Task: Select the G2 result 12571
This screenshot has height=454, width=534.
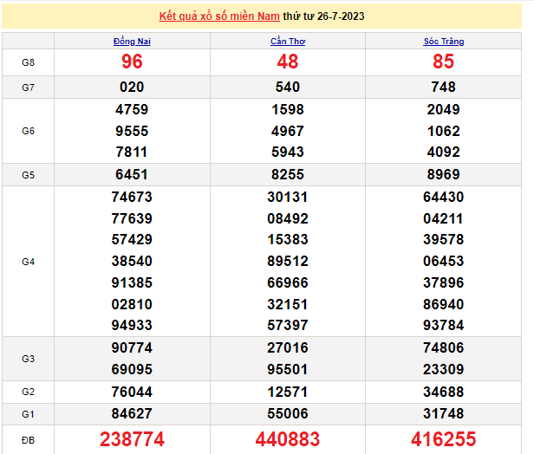Action: pos(287,392)
